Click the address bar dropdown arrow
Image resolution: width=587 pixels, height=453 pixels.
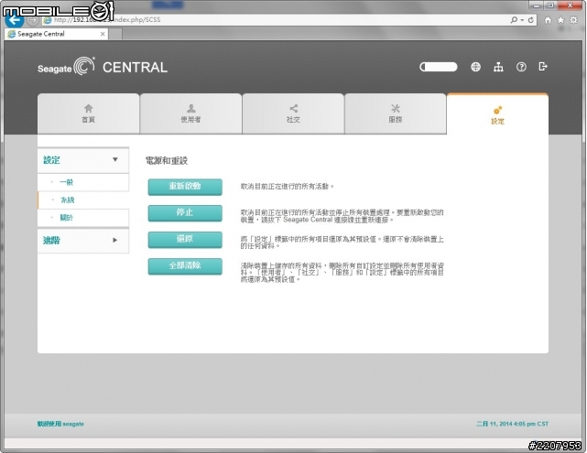pos(522,20)
